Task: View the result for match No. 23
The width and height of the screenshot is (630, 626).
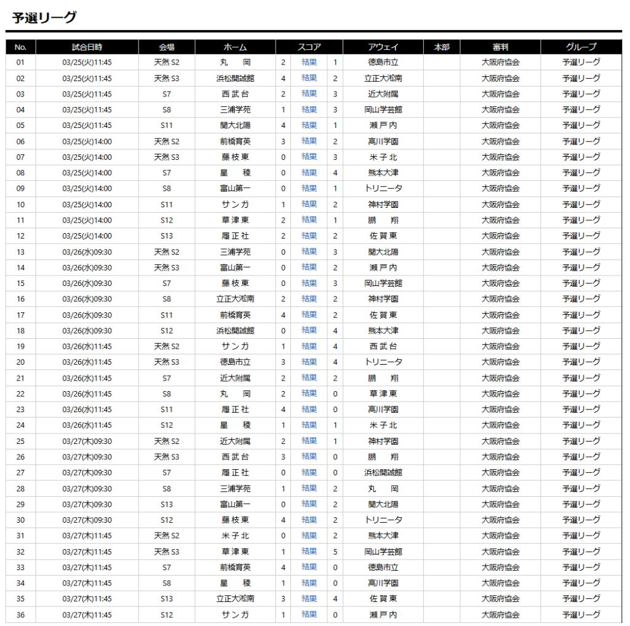Action: pos(309,410)
